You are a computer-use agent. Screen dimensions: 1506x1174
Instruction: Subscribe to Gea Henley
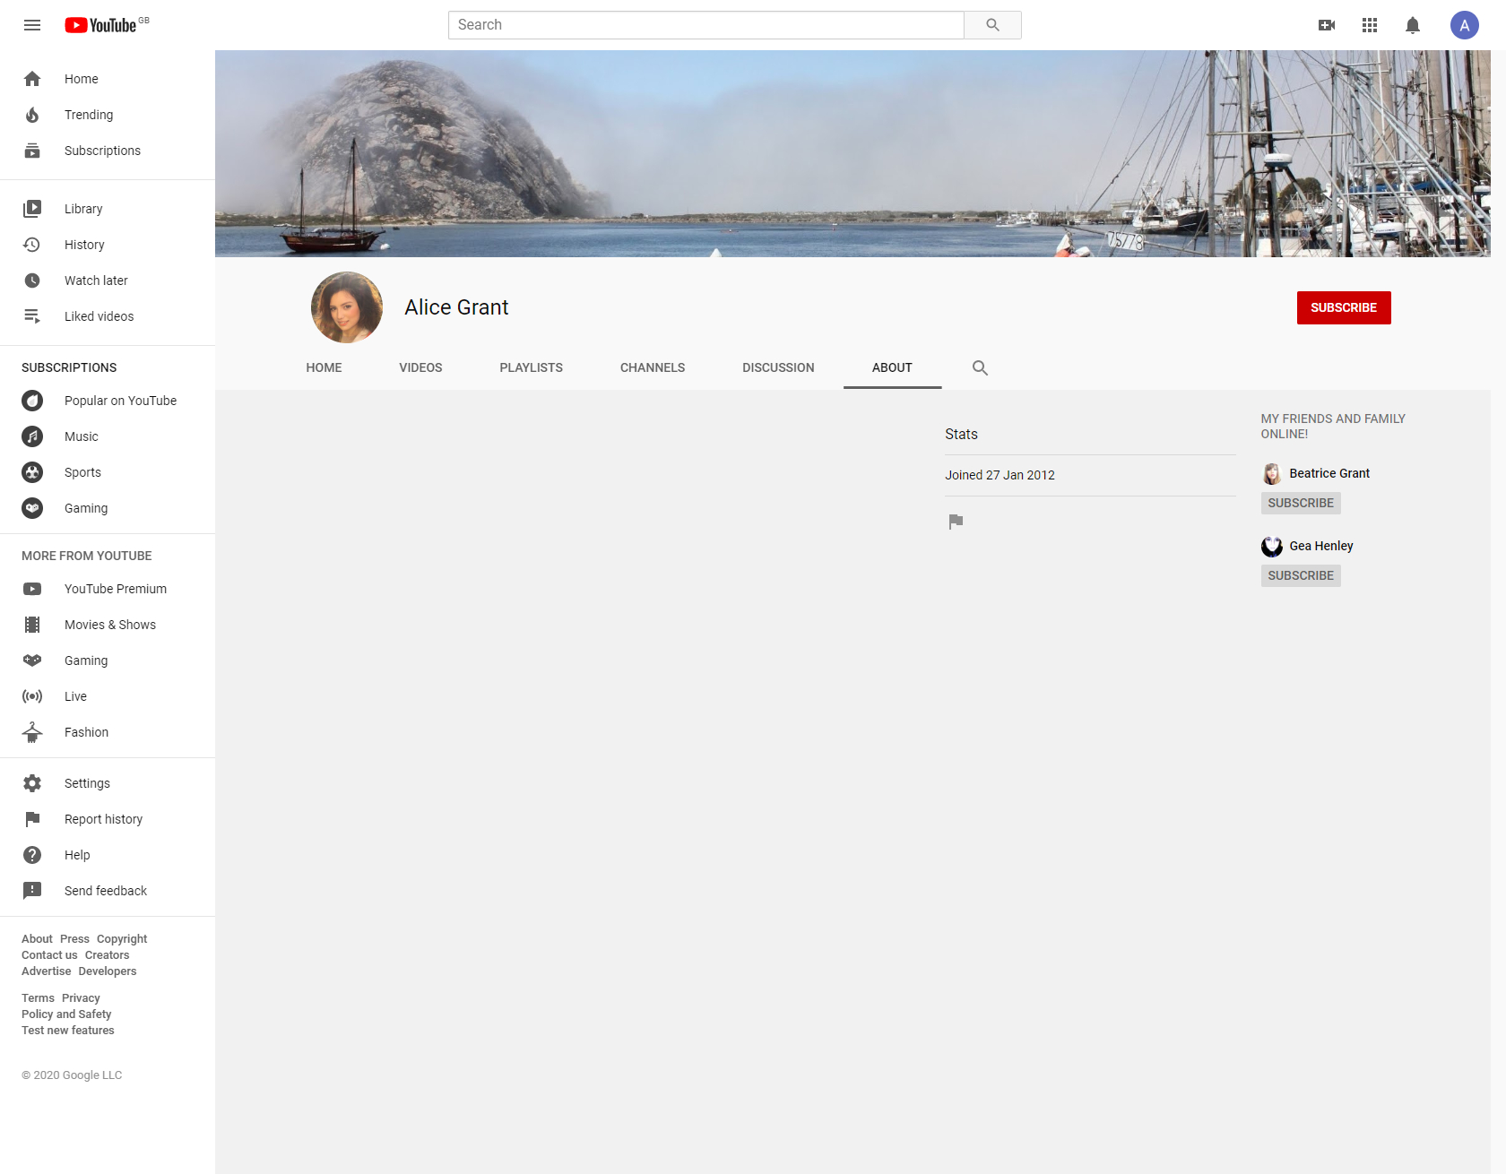[x=1300, y=575]
